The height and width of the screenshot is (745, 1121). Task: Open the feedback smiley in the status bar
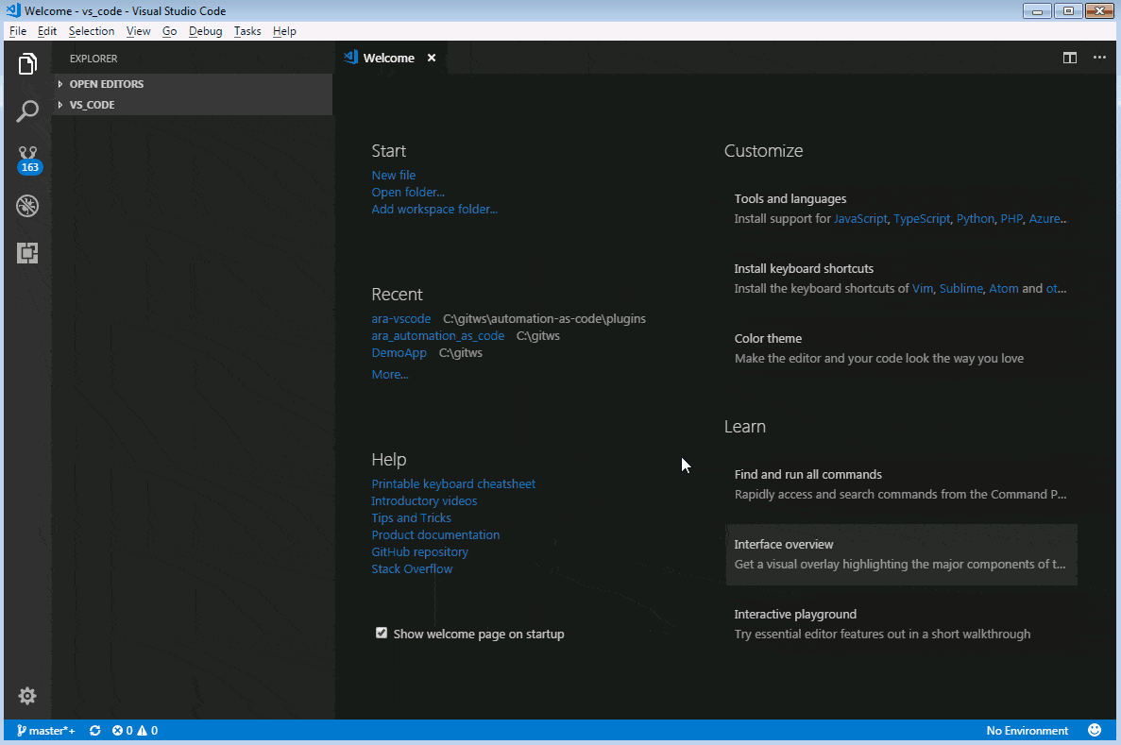tap(1094, 730)
